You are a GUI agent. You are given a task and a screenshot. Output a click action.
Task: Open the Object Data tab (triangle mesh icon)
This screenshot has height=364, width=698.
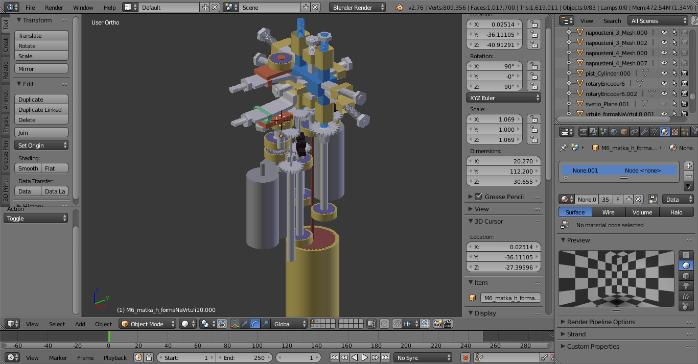(654, 132)
